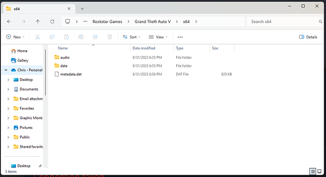Add a new tab
The height and width of the screenshot is (177, 326).
coord(82,8)
